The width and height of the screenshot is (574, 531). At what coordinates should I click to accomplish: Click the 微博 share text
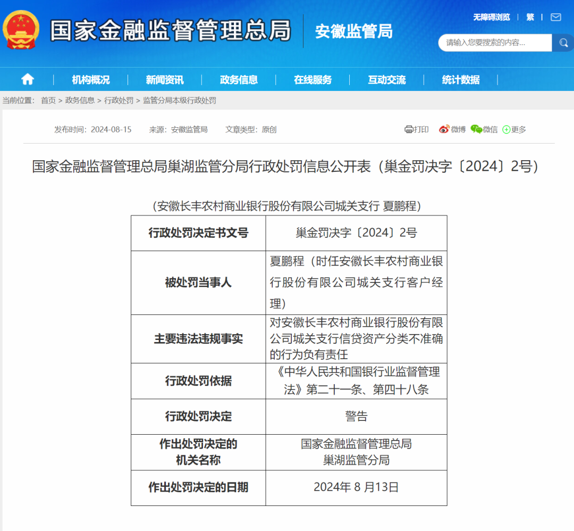[458, 129]
